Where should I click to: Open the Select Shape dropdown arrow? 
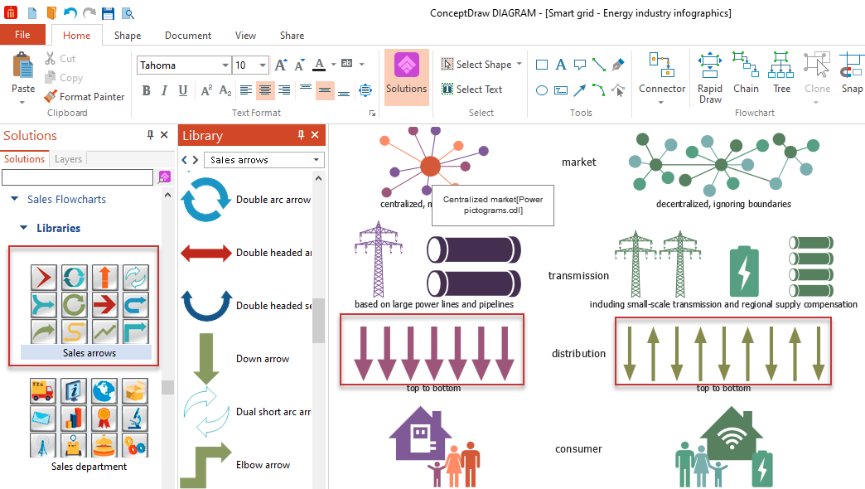(x=519, y=64)
